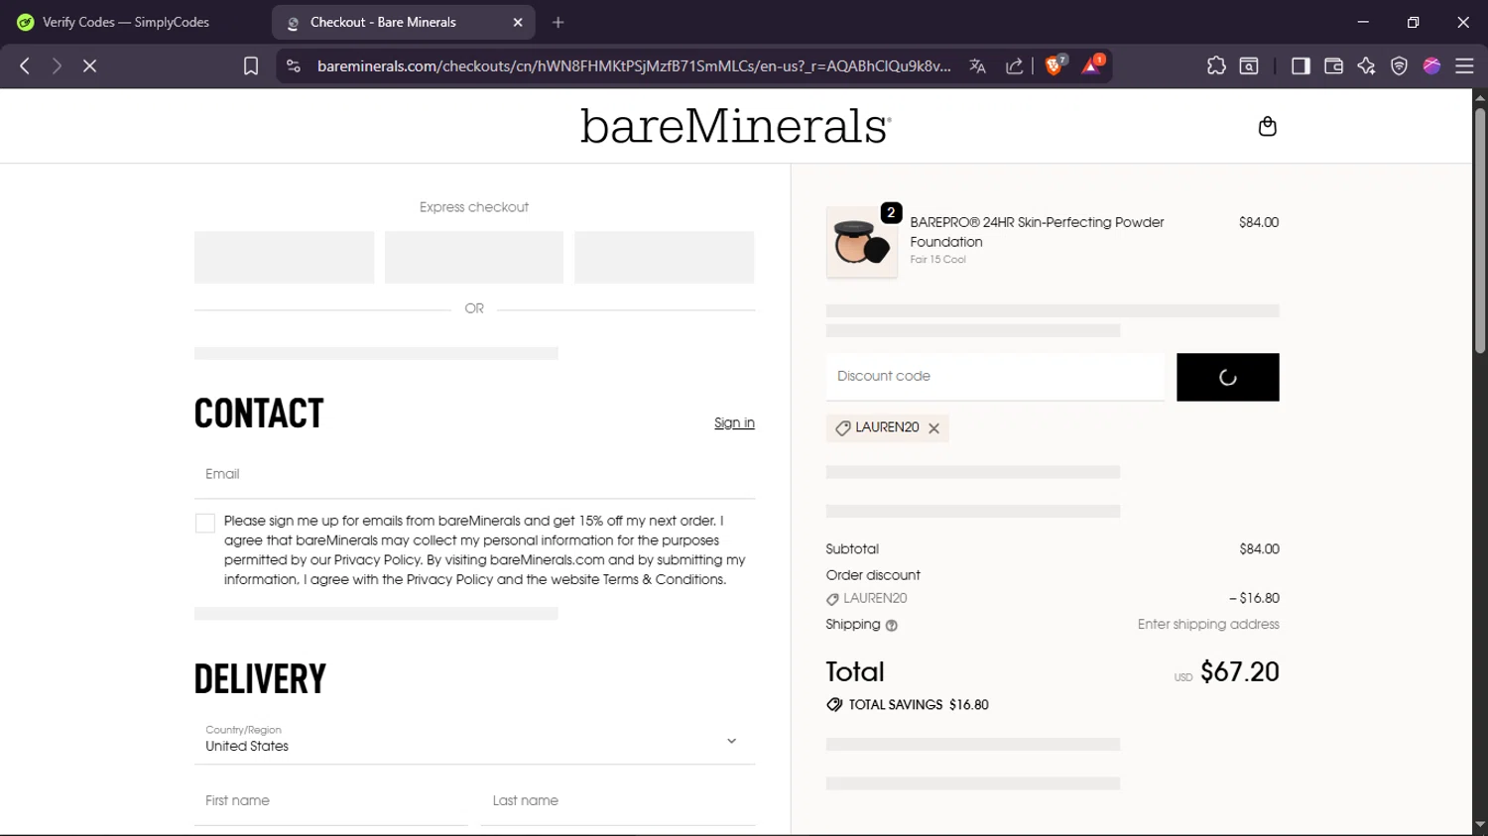Click the address bar URL
Screen dimensions: 1488x836
click(634, 65)
